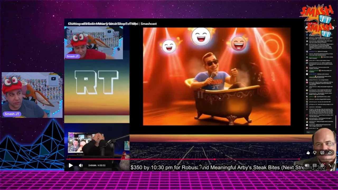Open the comments panel icon
The height and width of the screenshot is (190, 338).
click(x=322, y=153)
